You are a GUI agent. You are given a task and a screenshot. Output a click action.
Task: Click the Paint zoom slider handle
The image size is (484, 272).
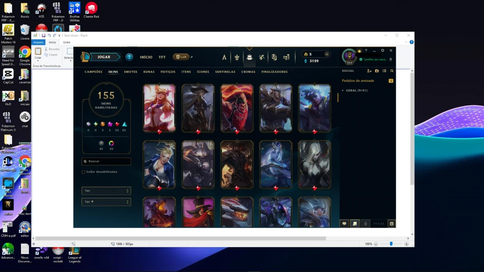(x=391, y=244)
